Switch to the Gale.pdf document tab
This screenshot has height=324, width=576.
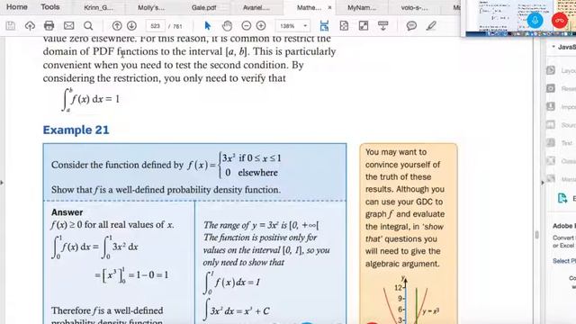[204, 7]
